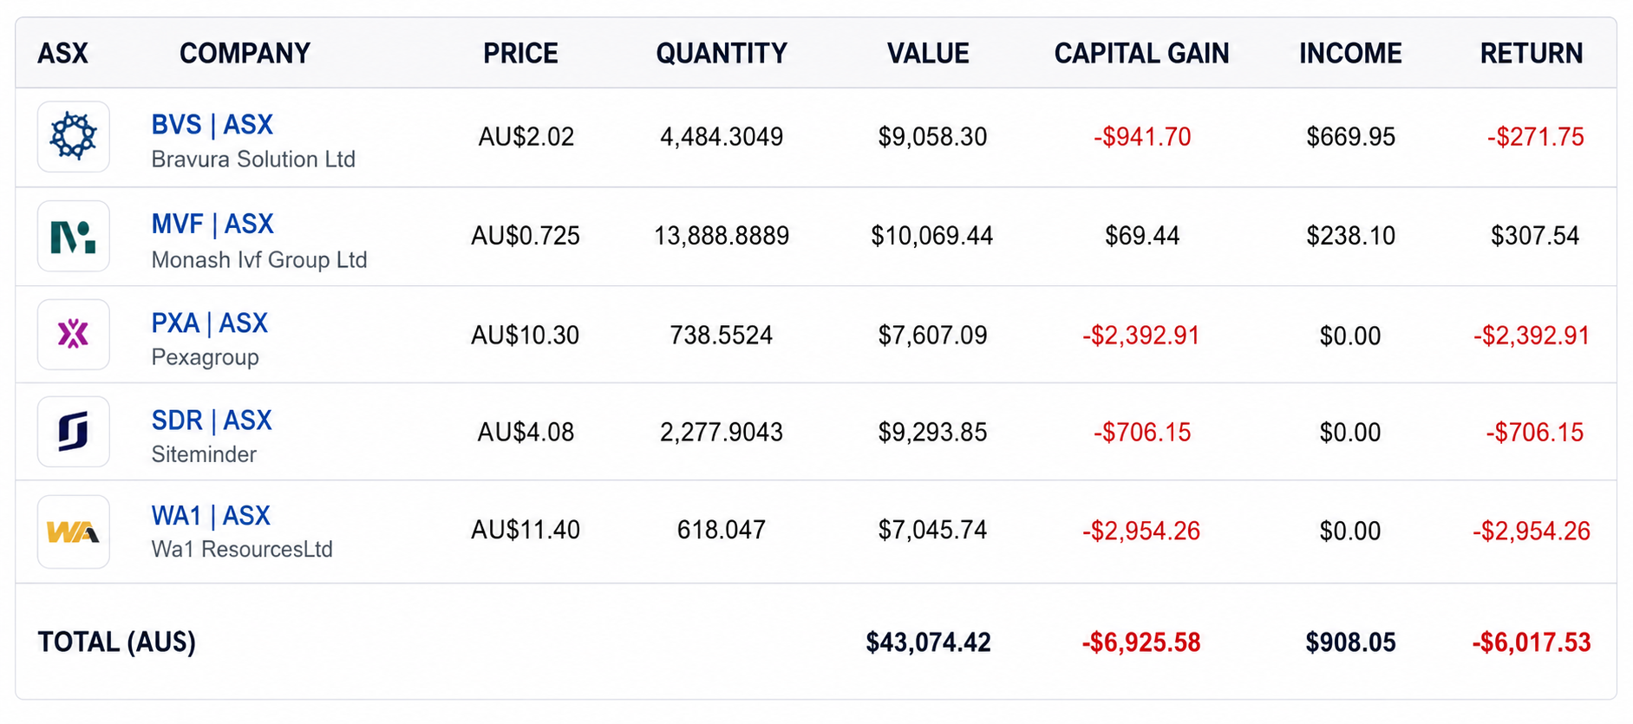Click the Siteminder logo icon

[74, 432]
